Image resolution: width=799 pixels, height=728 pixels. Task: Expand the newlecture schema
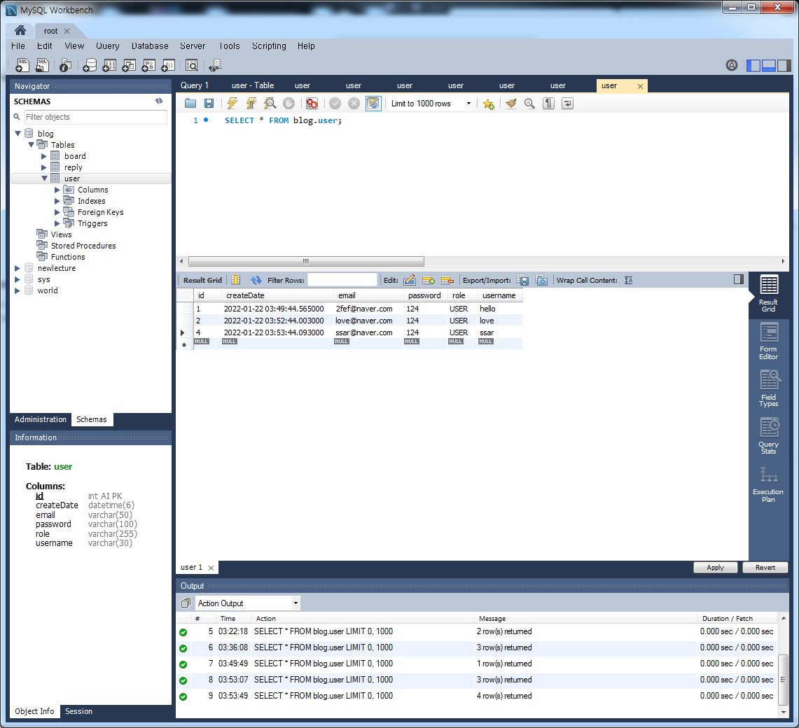point(18,269)
